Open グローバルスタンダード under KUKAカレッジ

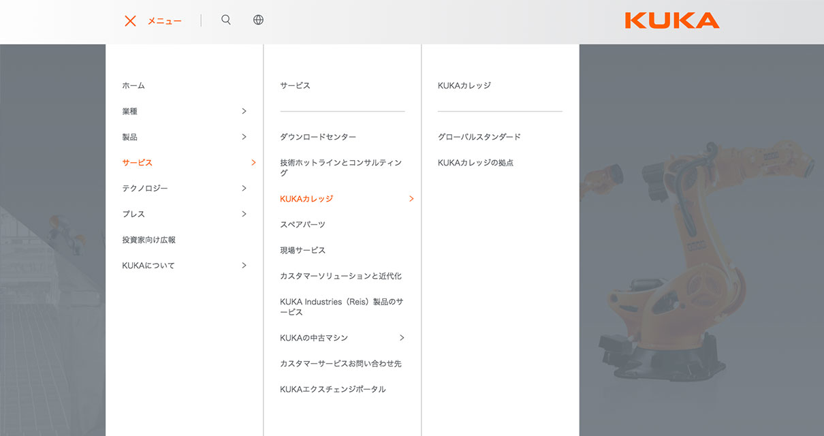tap(479, 137)
